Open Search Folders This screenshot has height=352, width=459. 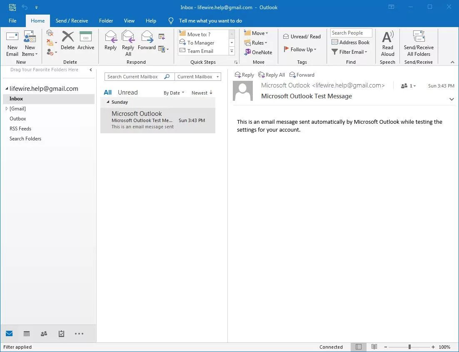pyautogui.click(x=25, y=139)
